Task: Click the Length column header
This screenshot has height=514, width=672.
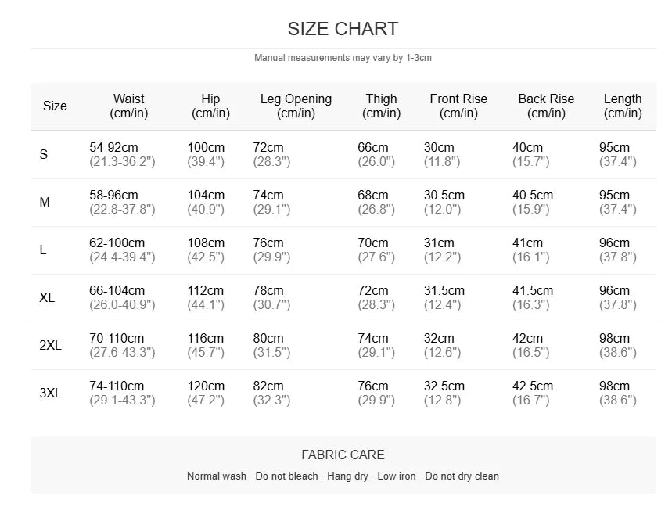Action: point(623,106)
